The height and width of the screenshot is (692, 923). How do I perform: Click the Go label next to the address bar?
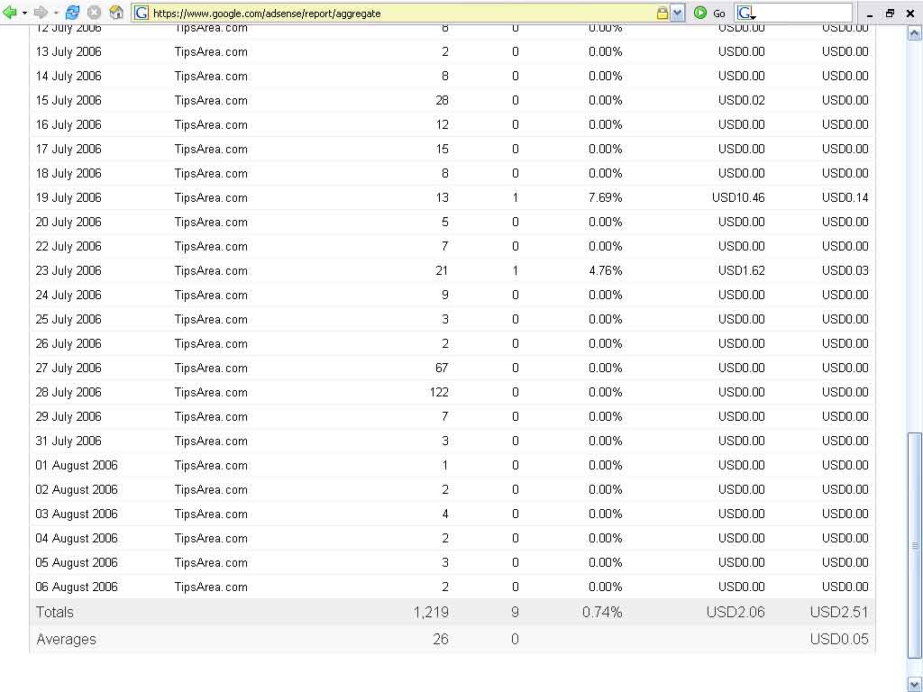click(x=718, y=14)
